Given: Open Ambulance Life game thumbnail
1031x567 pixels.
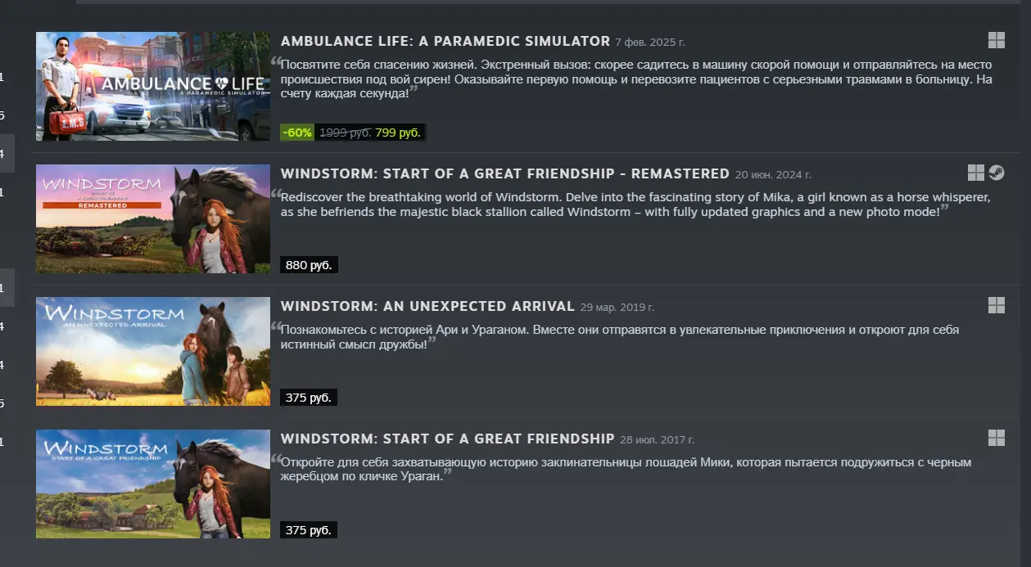Looking at the screenshot, I should click(153, 87).
